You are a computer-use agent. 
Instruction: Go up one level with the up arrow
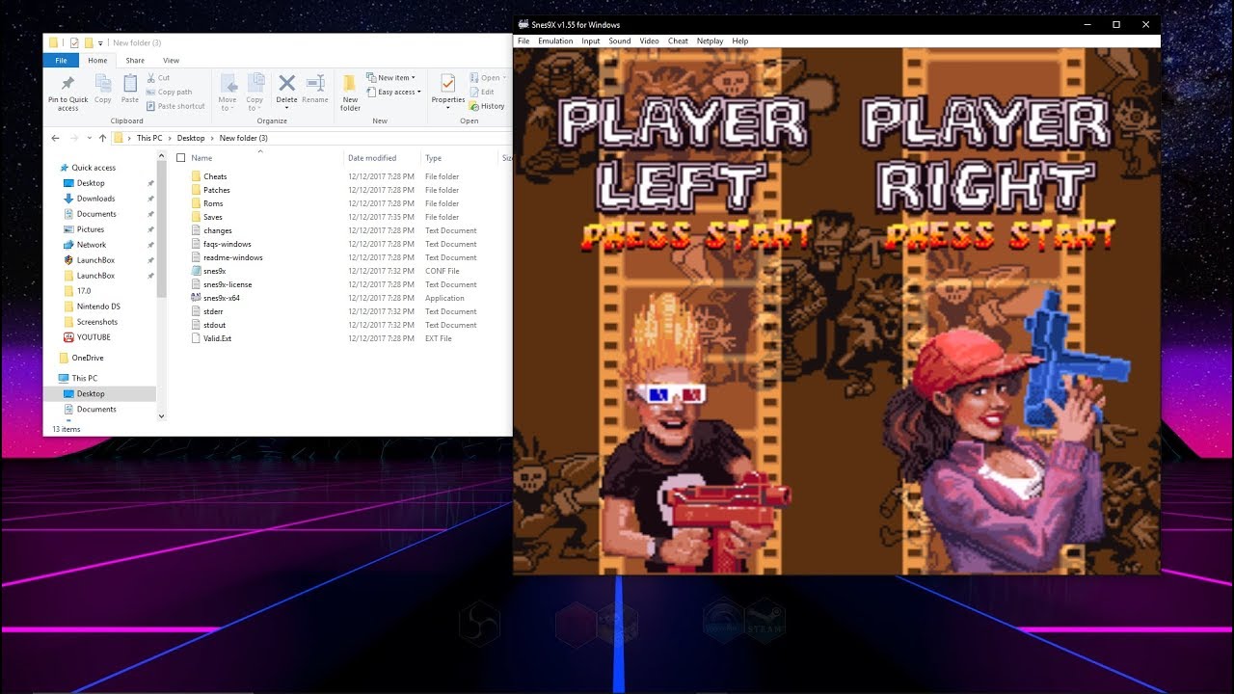pos(102,138)
